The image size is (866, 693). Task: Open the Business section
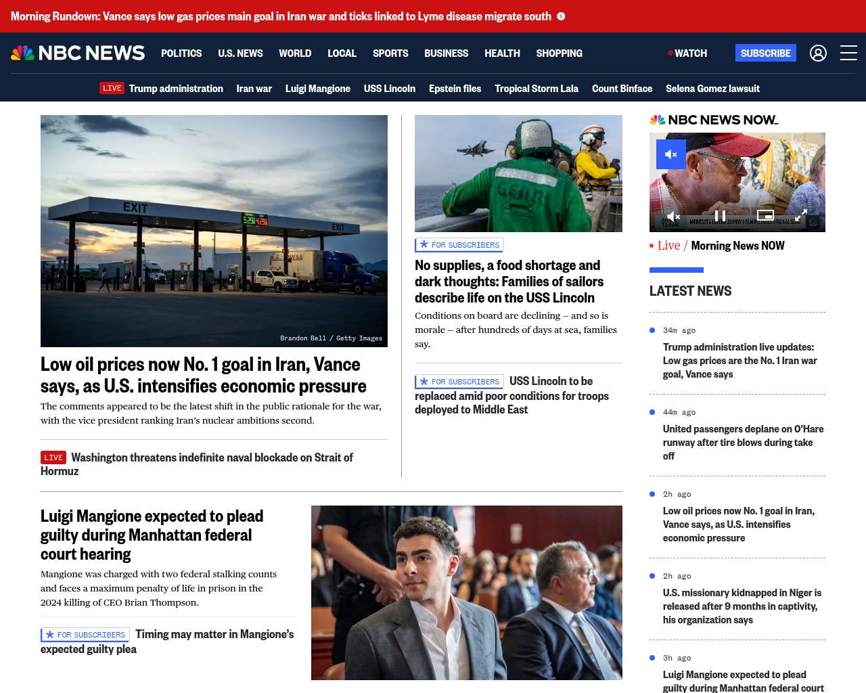coord(446,53)
